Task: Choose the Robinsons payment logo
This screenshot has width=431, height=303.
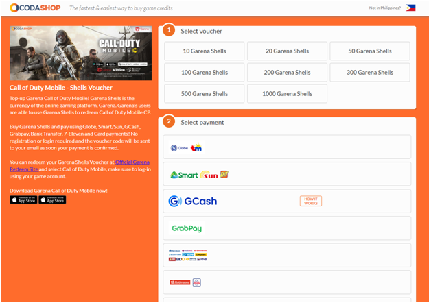Action: 180,282
